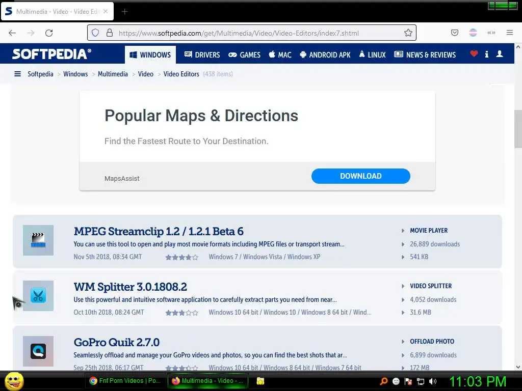This screenshot has width=522, height=391.
Task: Click the Softpedia logo
Action: 51,54
